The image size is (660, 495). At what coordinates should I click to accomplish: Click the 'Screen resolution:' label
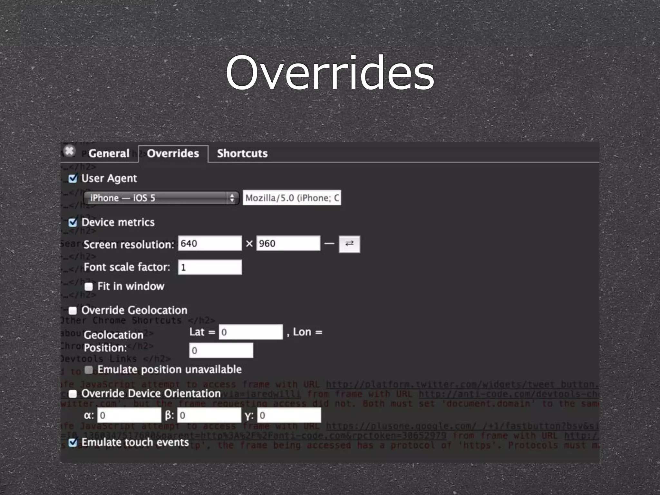[x=129, y=245]
